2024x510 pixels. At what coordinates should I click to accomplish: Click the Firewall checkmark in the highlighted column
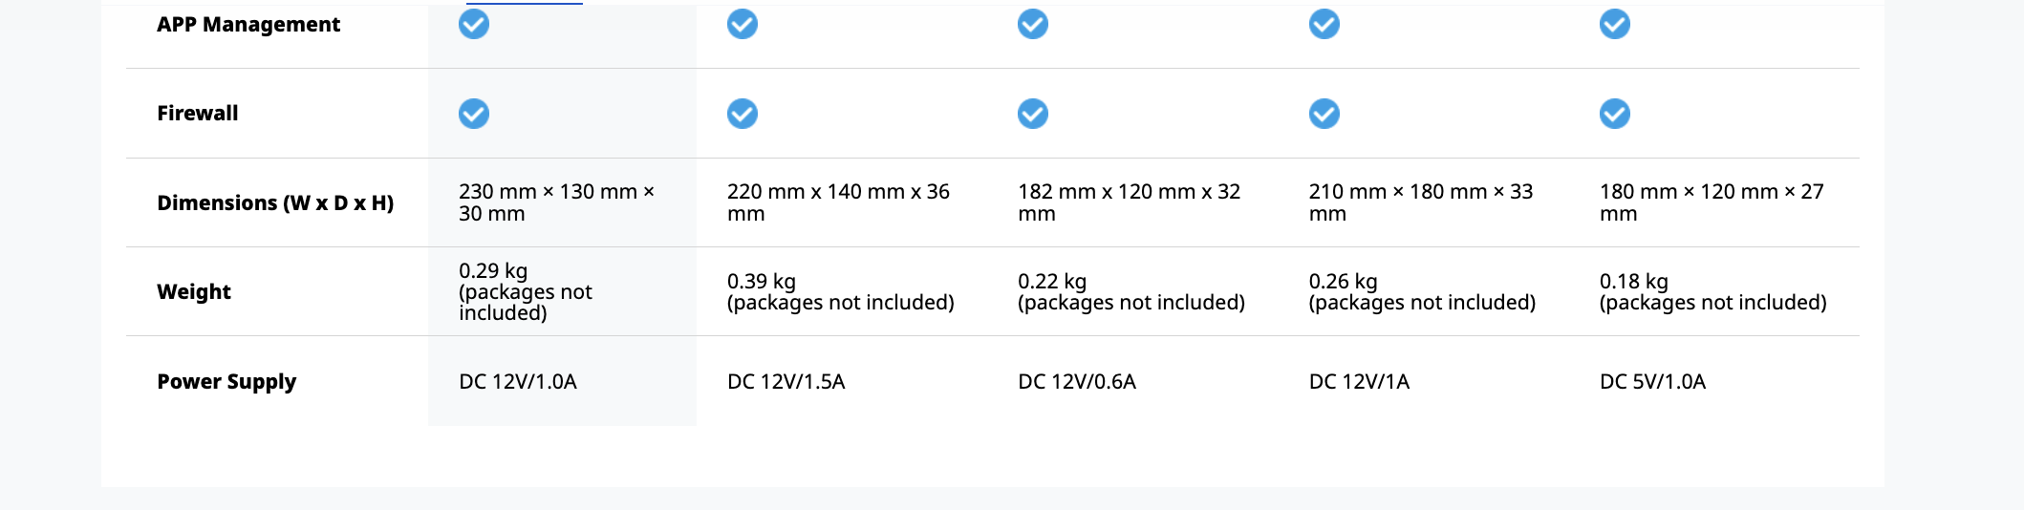click(x=474, y=114)
